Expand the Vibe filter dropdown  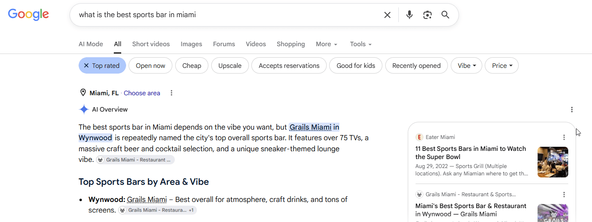click(467, 65)
